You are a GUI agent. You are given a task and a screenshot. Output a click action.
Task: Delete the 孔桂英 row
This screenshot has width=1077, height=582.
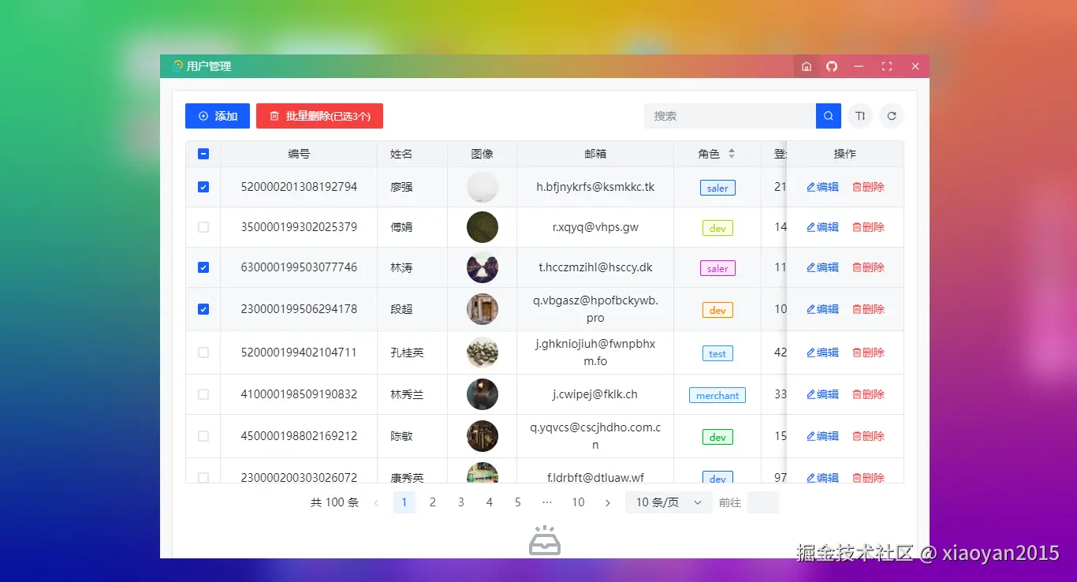click(868, 353)
